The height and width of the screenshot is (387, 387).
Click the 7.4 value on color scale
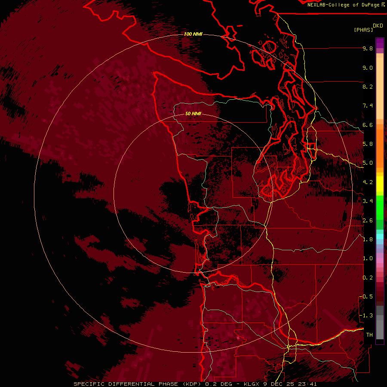tap(368, 106)
